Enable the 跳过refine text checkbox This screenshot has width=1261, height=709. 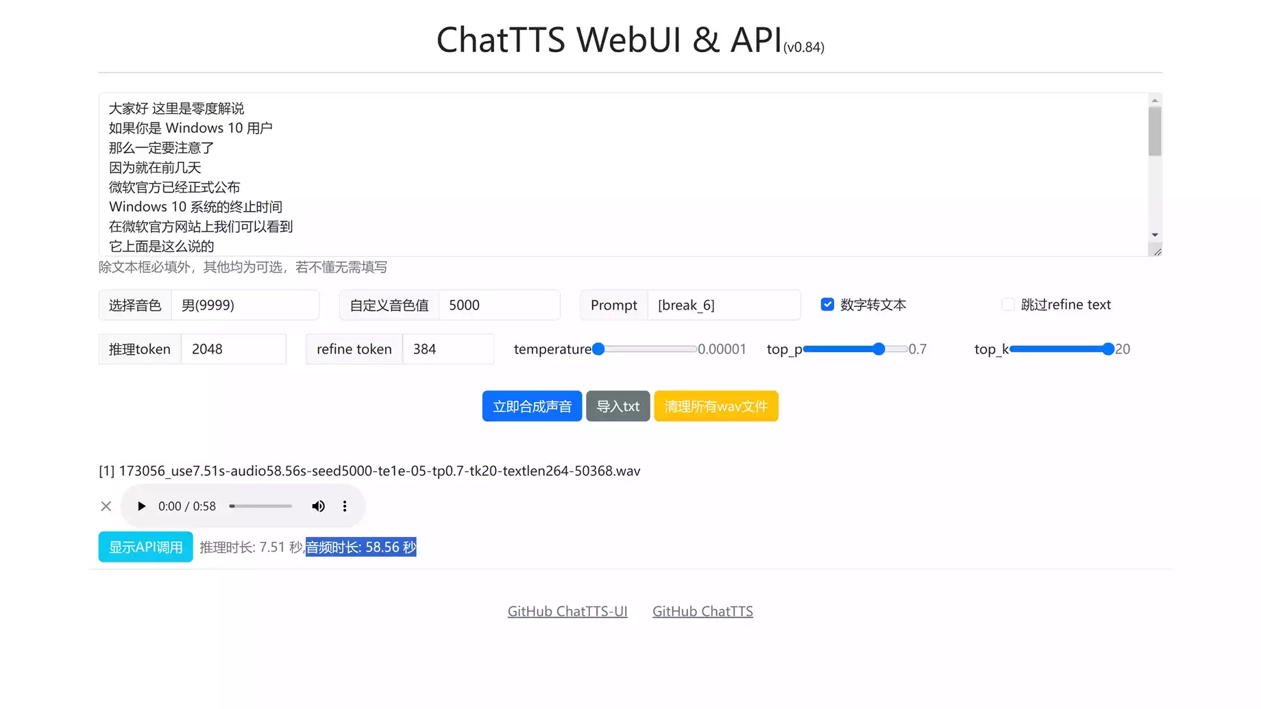tap(1007, 305)
